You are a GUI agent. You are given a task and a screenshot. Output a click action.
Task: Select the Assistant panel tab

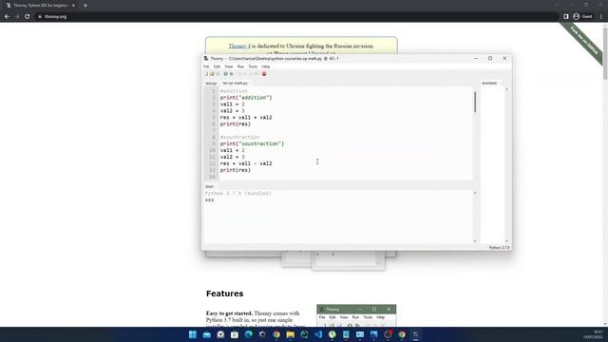[489, 83]
